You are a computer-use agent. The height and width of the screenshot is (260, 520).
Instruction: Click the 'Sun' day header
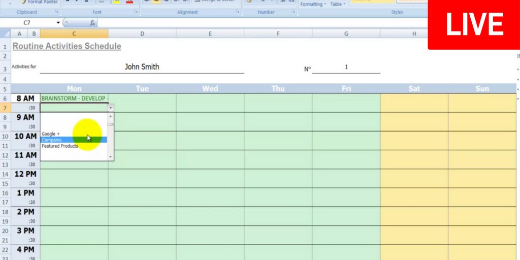tap(482, 88)
